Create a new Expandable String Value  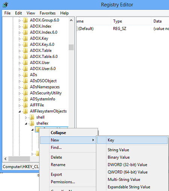pyautogui.click(x=132, y=187)
